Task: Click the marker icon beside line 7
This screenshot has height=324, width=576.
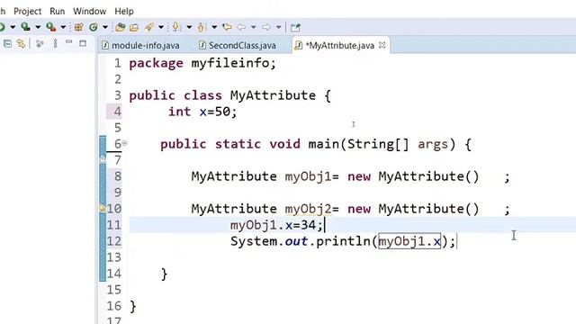Action: (x=103, y=160)
